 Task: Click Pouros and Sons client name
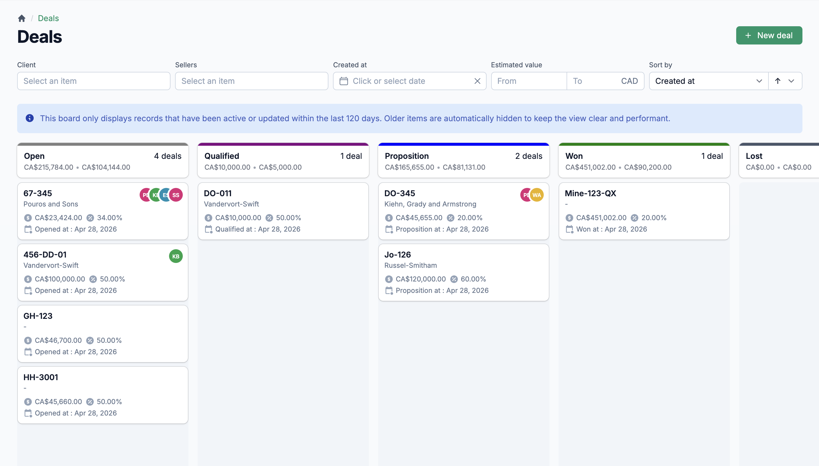[x=51, y=204]
